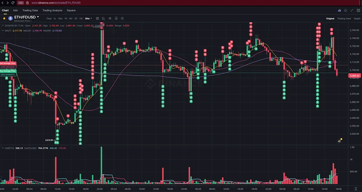Open the layout grid icon
Screen dimensions: 362x192
[x=358, y=10]
